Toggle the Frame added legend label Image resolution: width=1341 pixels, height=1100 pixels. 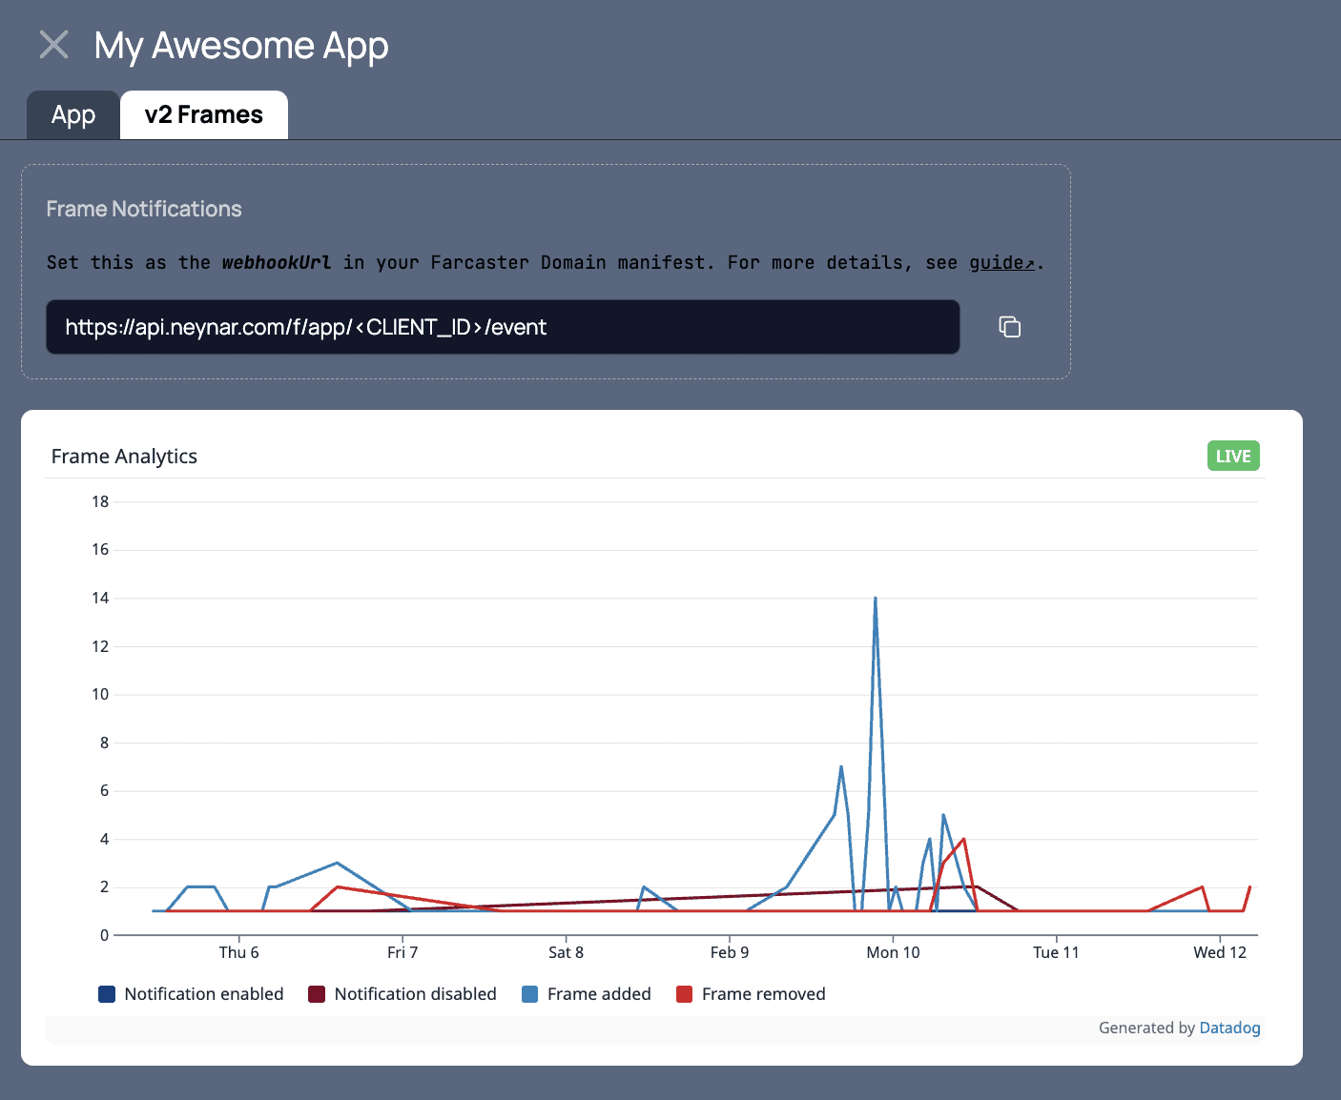pyautogui.click(x=599, y=994)
